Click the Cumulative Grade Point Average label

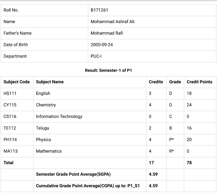88,186
